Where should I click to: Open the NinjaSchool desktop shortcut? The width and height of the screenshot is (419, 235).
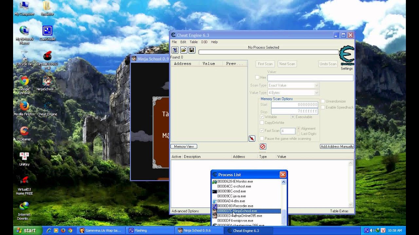coord(47,84)
